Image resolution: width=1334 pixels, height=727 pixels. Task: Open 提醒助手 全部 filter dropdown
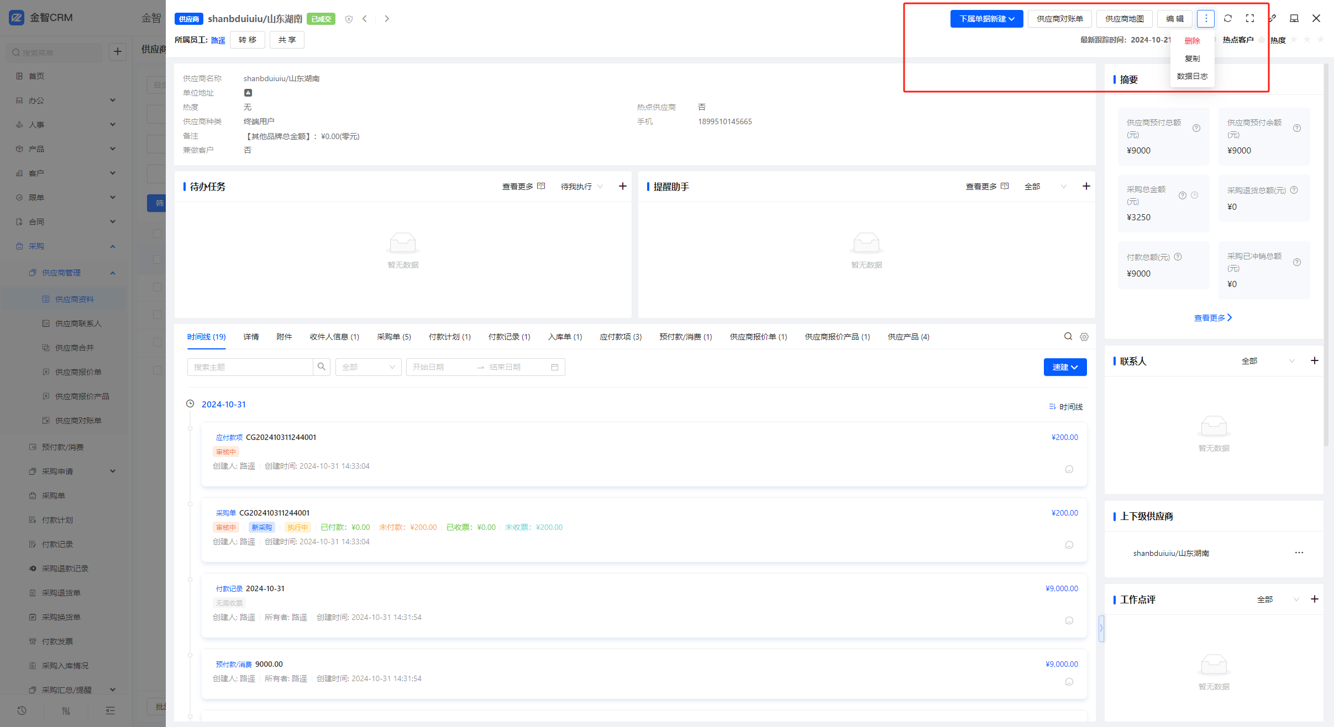pos(1046,187)
